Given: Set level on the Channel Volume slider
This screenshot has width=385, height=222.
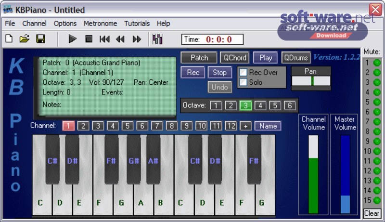Looking at the screenshot, I should [313, 174].
